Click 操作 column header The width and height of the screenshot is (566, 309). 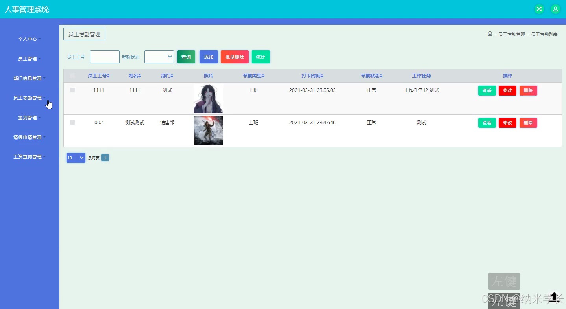coord(508,76)
